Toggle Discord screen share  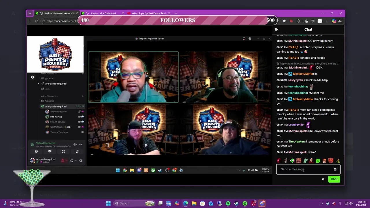[x=50, y=152]
